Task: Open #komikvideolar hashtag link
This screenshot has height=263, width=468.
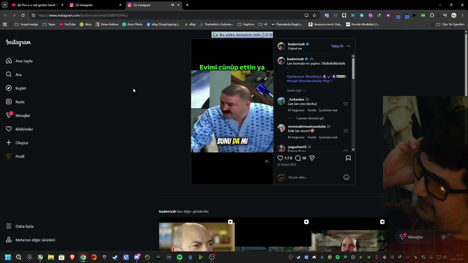Action: (310, 81)
